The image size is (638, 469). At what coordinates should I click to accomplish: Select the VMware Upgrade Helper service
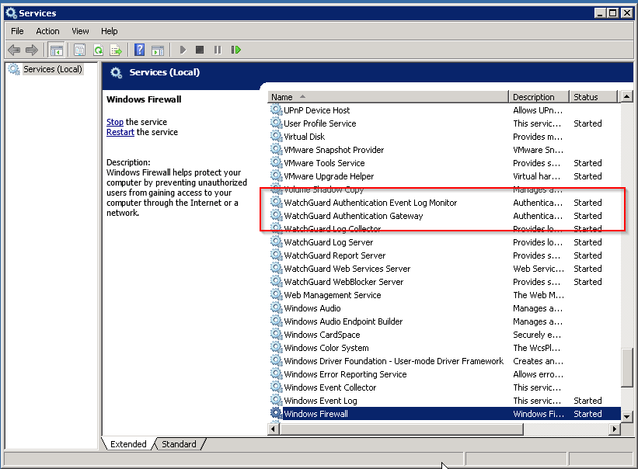click(x=445, y=176)
